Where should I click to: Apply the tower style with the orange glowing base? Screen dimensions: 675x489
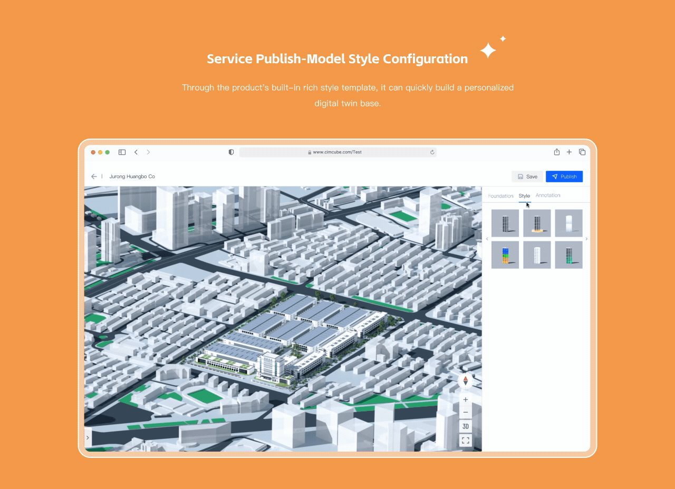click(537, 223)
